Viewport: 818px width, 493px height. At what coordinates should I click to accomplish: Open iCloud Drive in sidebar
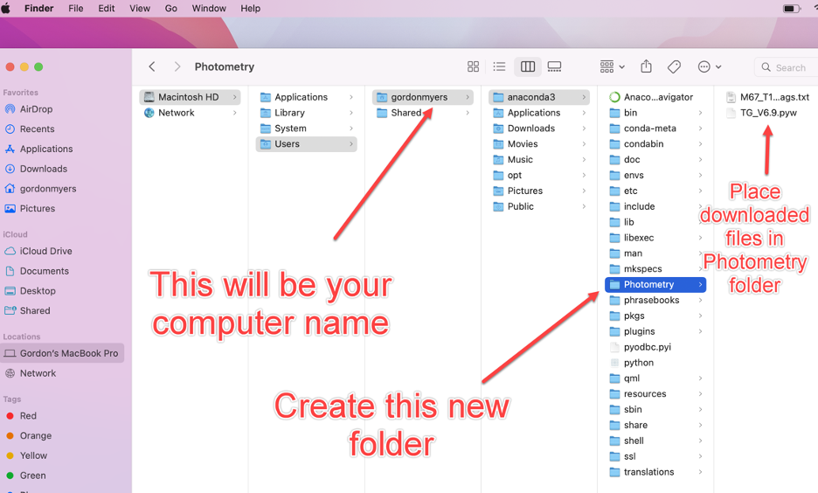pyautogui.click(x=45, y=251)
